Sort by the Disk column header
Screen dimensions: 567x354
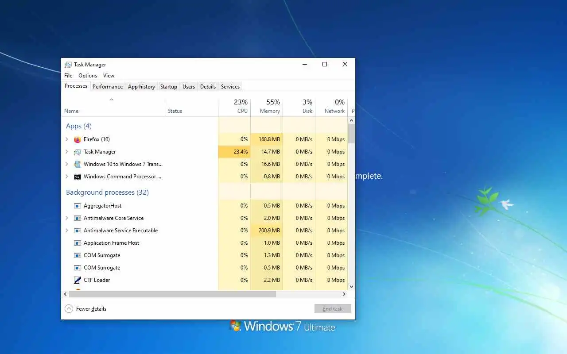[x=299, y=106]
